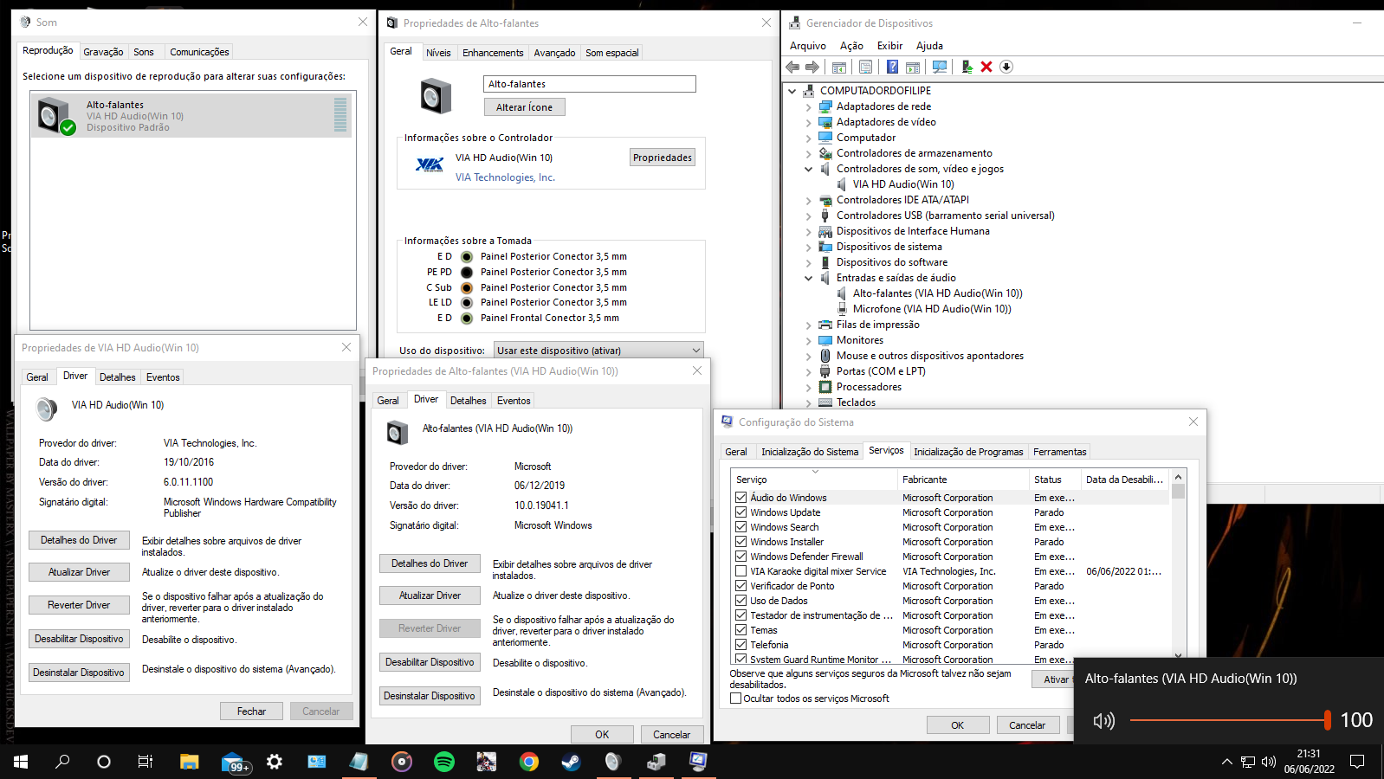Expand Adaptadores de vídeo node
Viewport: 1384px width, 779px height.
[808, 123]
